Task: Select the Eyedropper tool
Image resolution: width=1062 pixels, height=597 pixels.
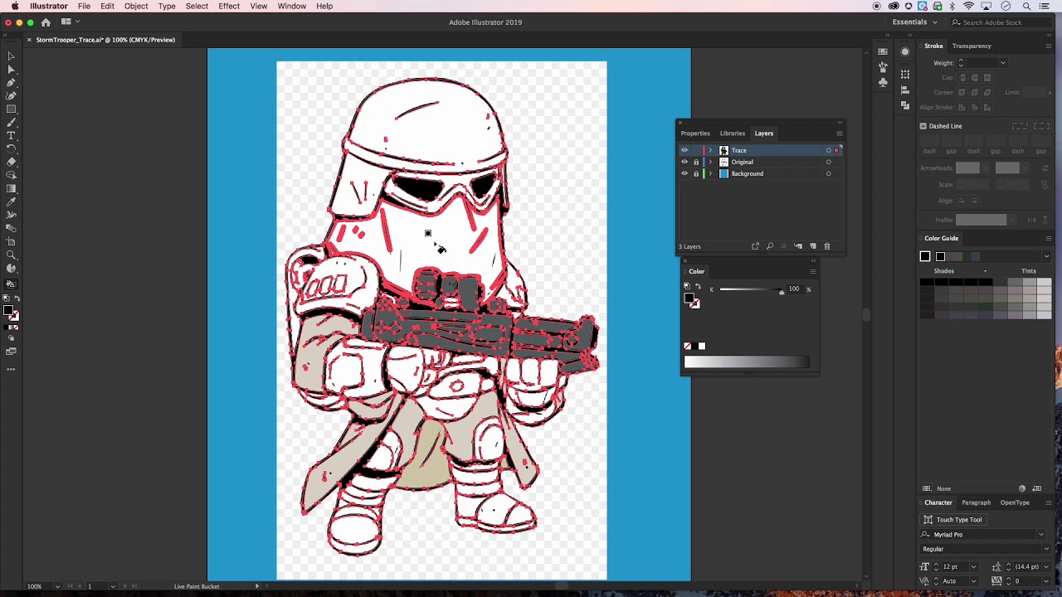Action: [x=11, y=201]
